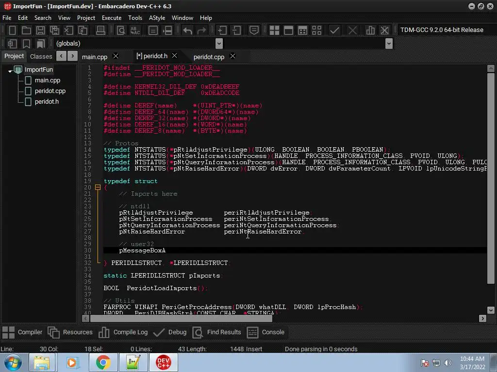
Task: Click the Toggle Bookmark icon
Action: tap(26, 44)
